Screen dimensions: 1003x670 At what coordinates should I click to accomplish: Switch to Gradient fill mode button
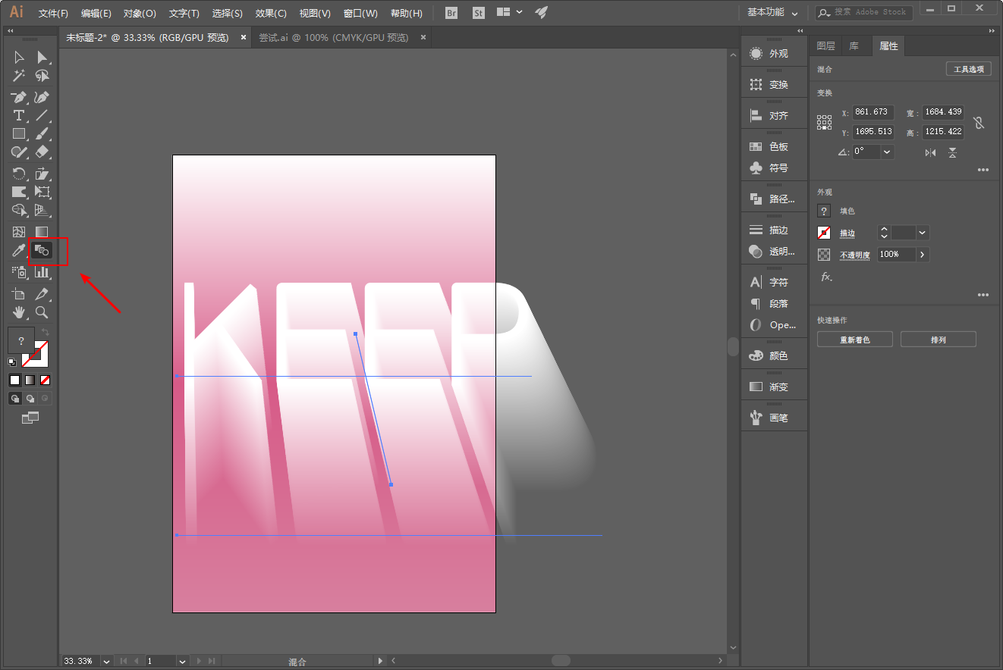pos(30,380)
